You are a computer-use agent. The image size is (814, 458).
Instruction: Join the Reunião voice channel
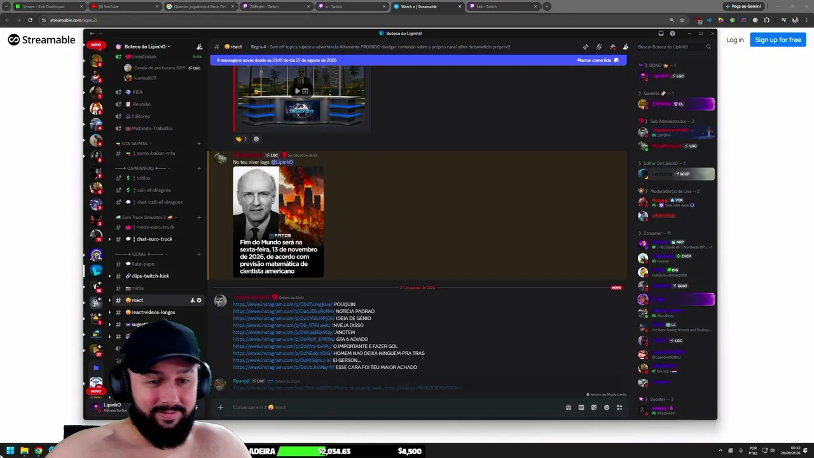pyautogui.click(x=141, y=104)
